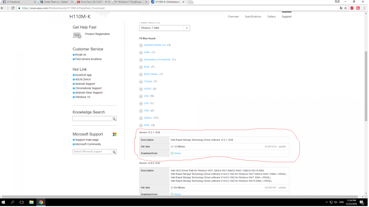Toggle the Chipset category expander

141,82
